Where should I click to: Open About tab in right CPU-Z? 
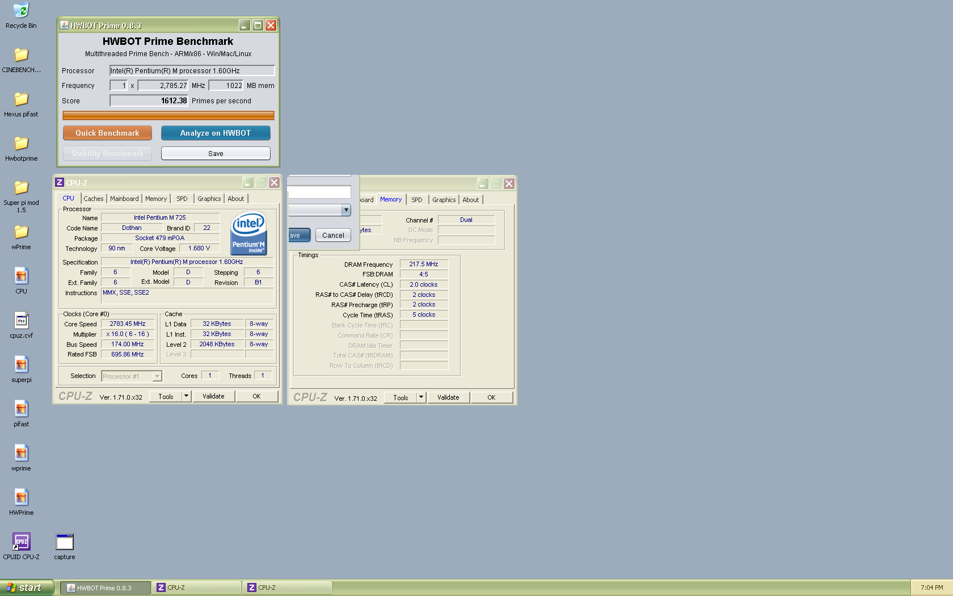tap(471, 200)
